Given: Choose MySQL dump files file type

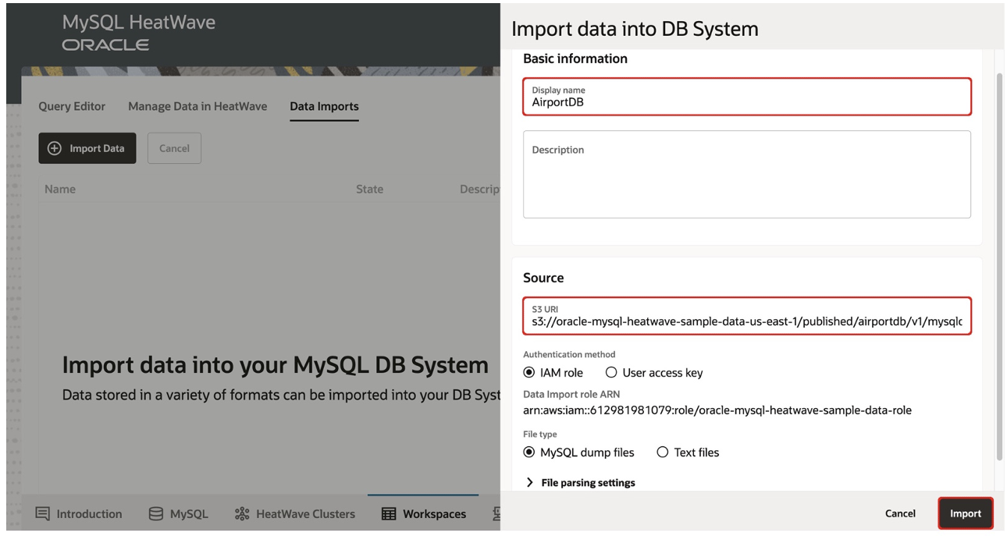Looking at the screenshot, I should pyautogui.click(x=529, y=452).
